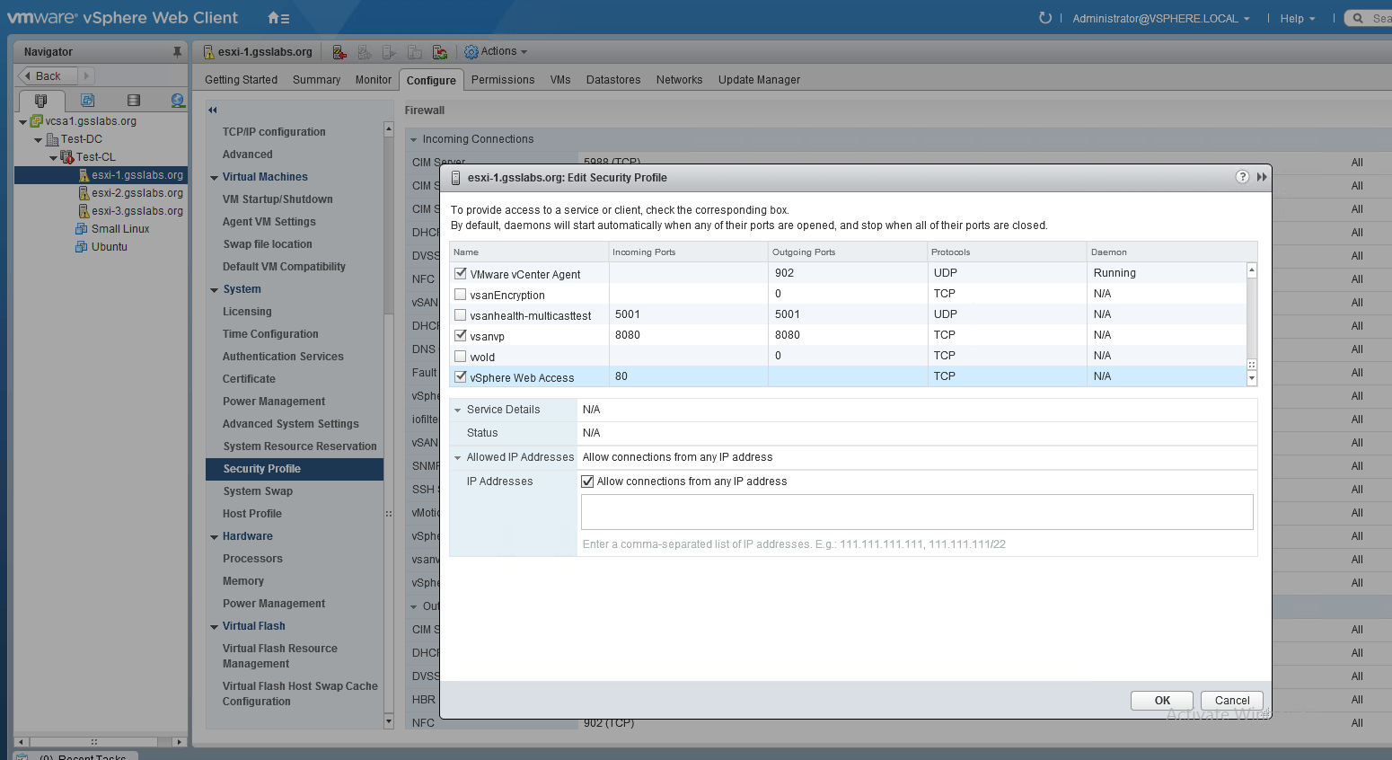Toggle Allow connections from any IP address
This screenshot has width=1392, height=760.
coord(588,482)
